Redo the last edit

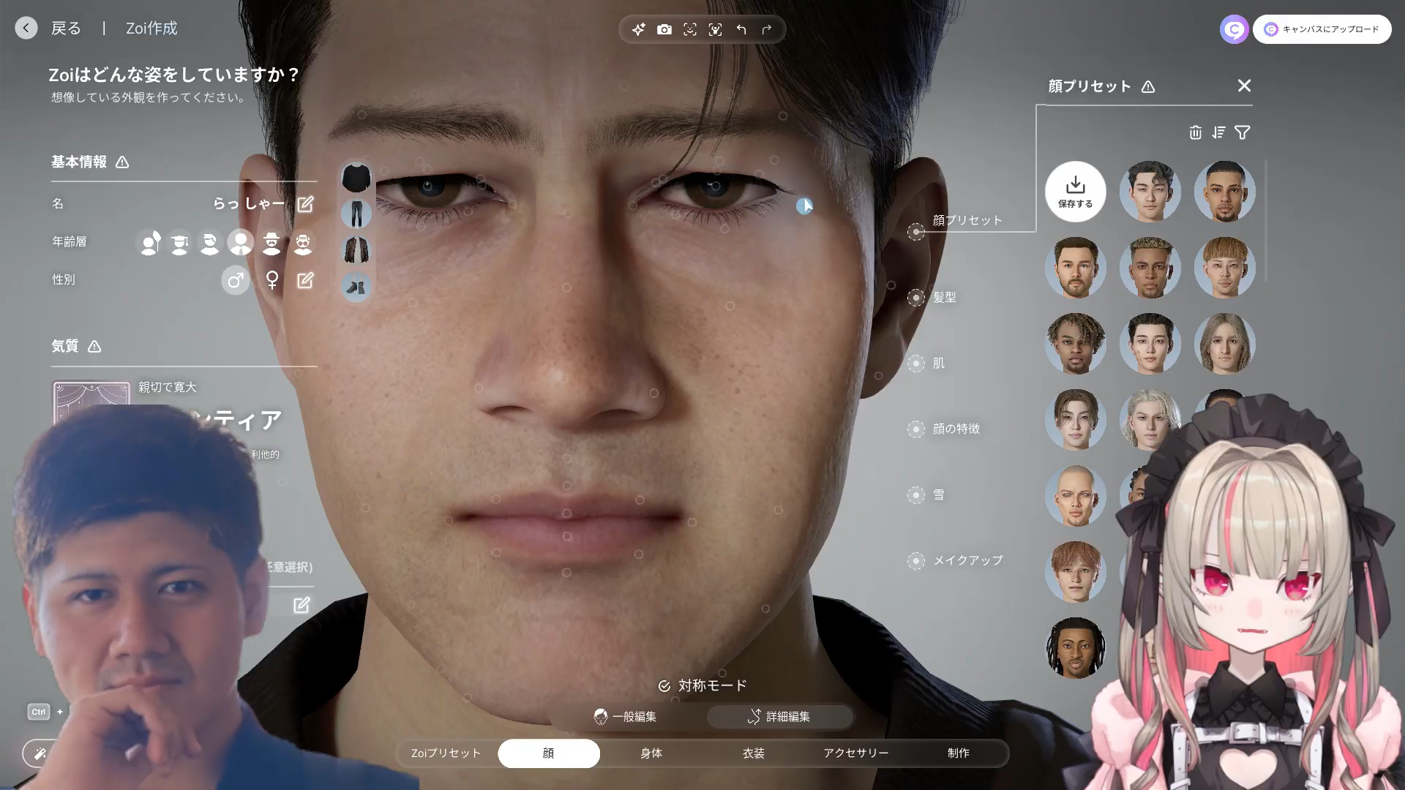click(x=767, y=29)
